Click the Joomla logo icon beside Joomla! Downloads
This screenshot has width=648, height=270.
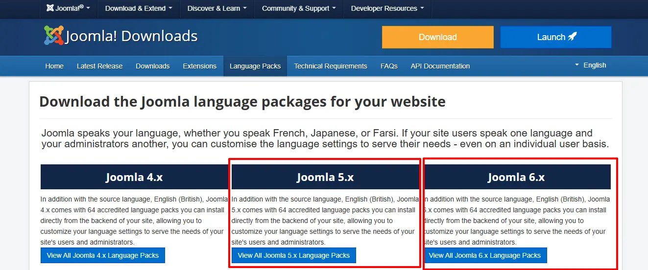[x=53, y=35]
